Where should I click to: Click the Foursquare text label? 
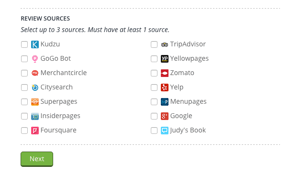(58, 130)
